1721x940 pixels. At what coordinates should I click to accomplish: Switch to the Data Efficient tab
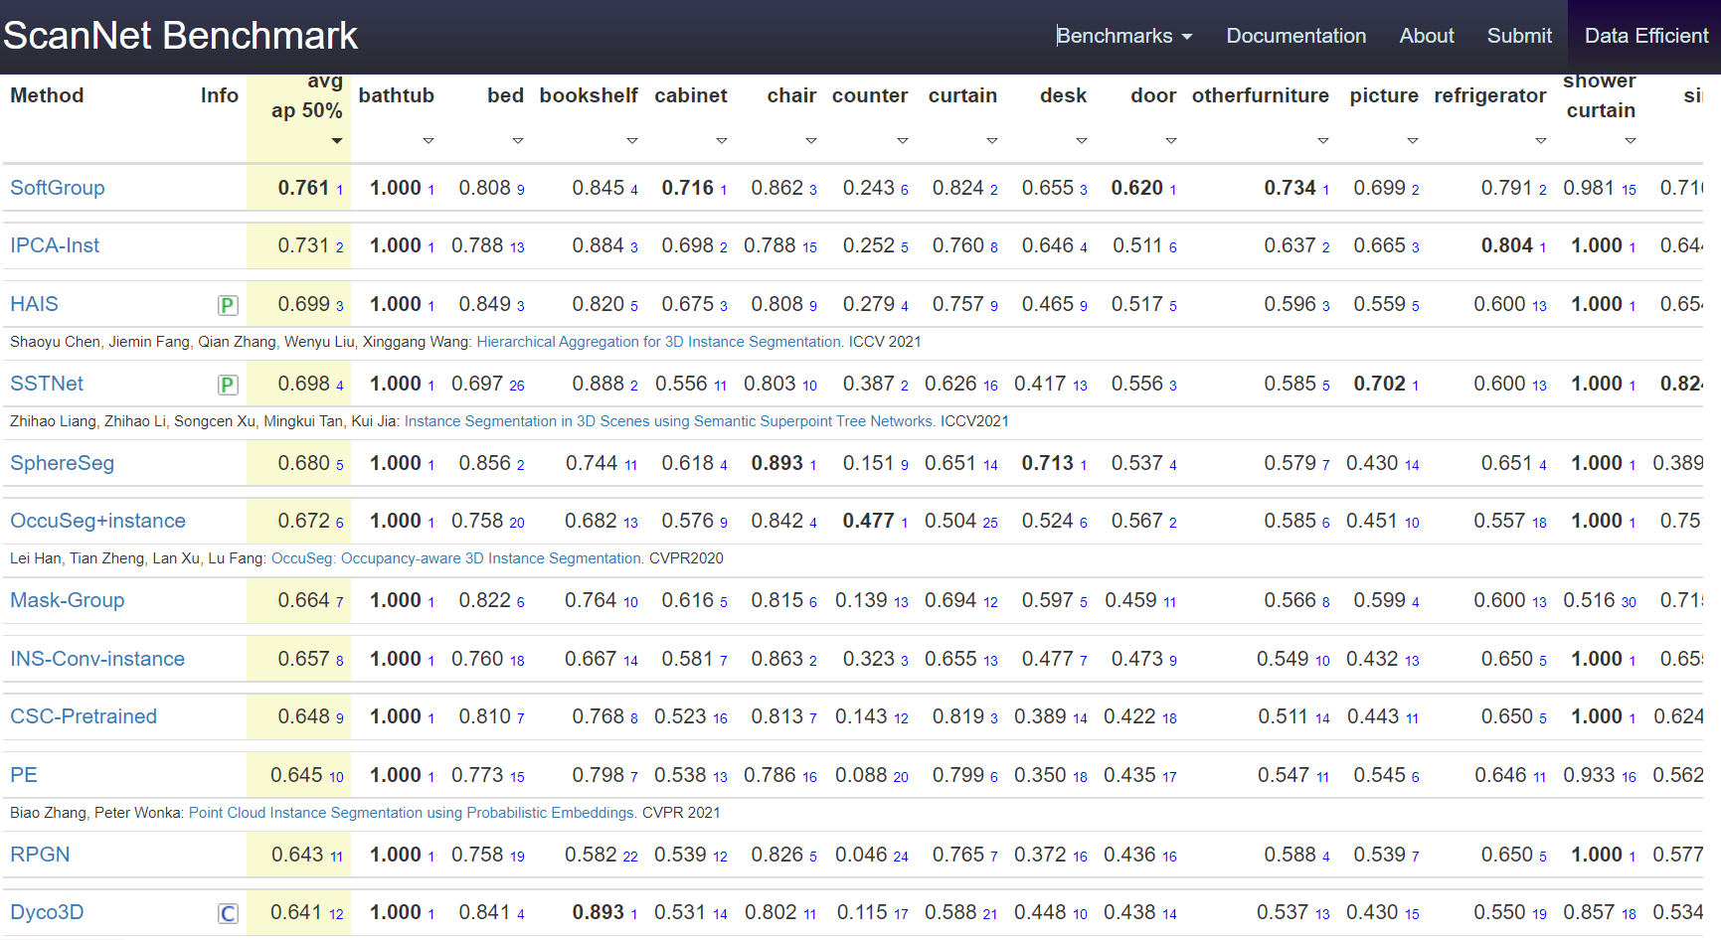coord(1645,36)
